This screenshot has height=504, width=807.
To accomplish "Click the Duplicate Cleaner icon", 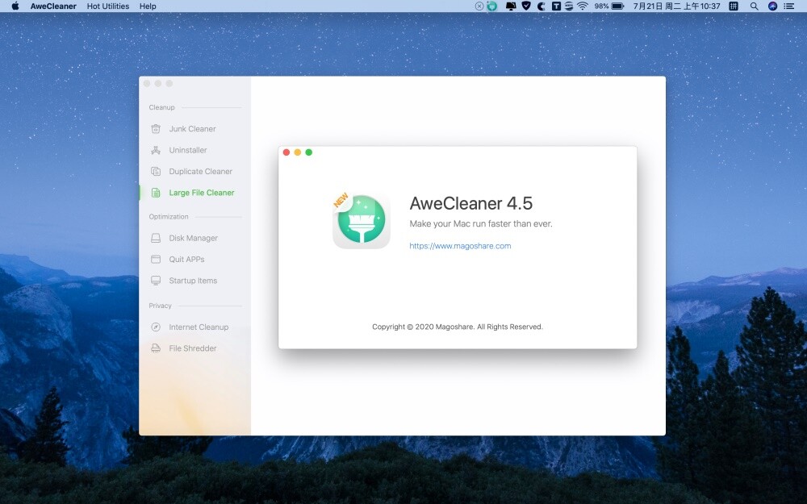I will 156,171.
